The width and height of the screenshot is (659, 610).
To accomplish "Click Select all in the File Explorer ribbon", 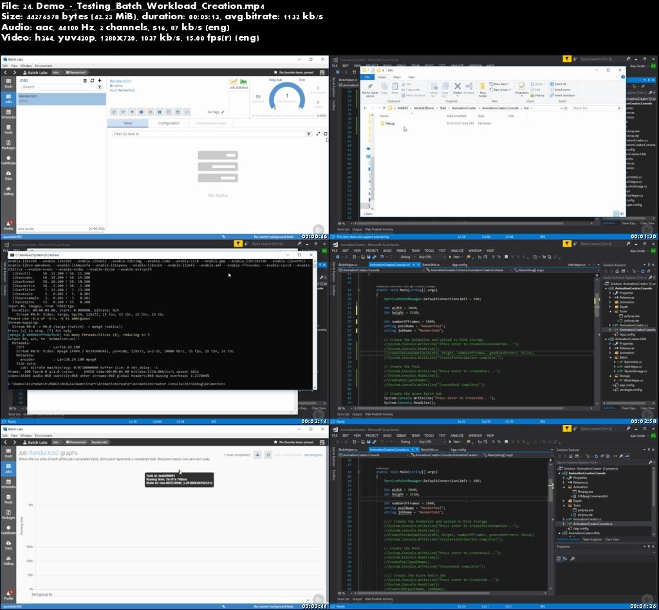I will 558,84.
